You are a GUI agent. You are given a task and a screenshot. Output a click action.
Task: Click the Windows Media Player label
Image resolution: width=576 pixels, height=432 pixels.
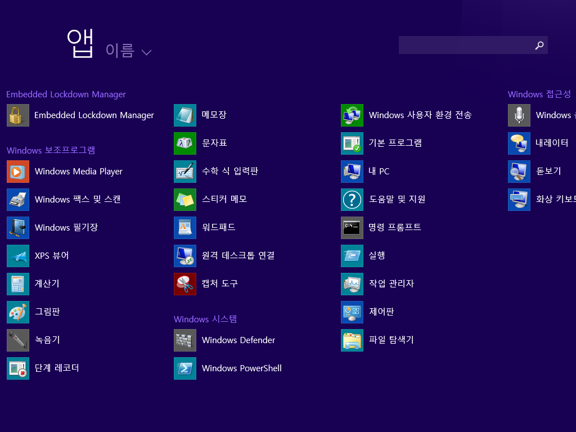point(79,172)
